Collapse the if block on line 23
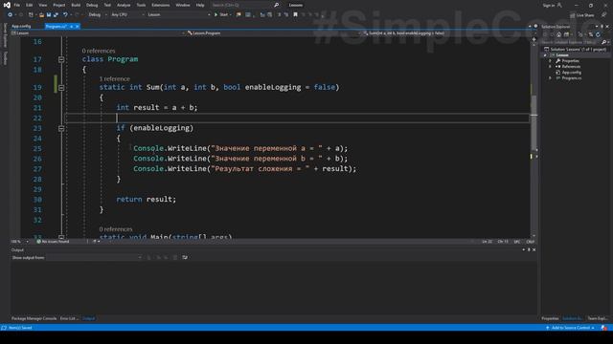Viewport: 613px width, 344px height. click(61, 128)
